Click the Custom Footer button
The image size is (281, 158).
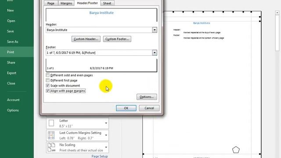point(117,39)
